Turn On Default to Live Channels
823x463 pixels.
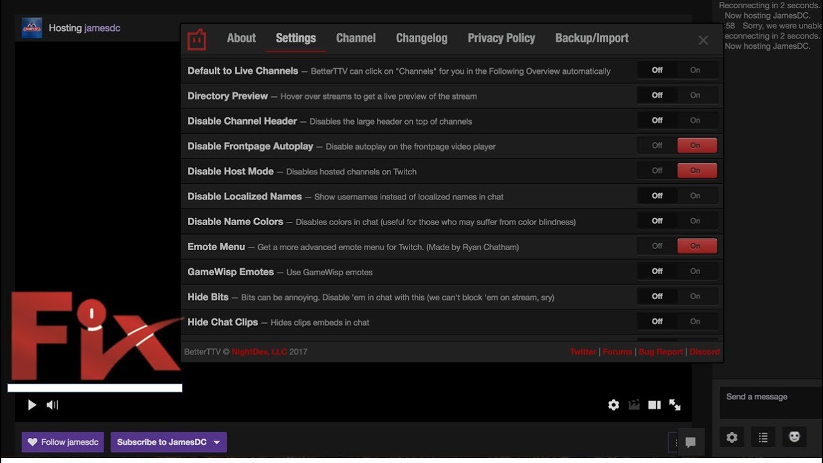click(697, 70)
